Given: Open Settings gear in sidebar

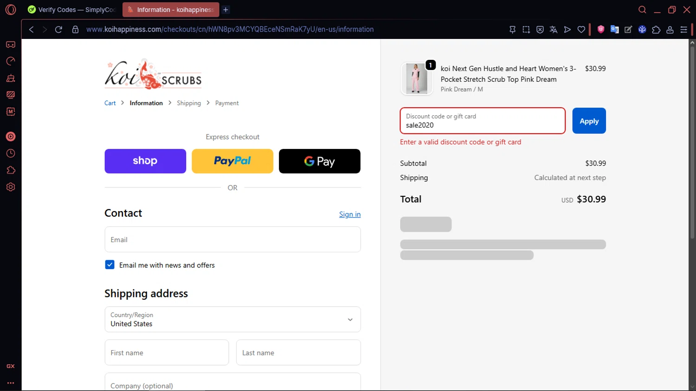Looking at the screenshot, I should point(11,187).
